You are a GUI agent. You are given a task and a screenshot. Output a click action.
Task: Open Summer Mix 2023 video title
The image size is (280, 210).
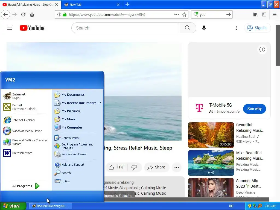click(x=249, y=183)
